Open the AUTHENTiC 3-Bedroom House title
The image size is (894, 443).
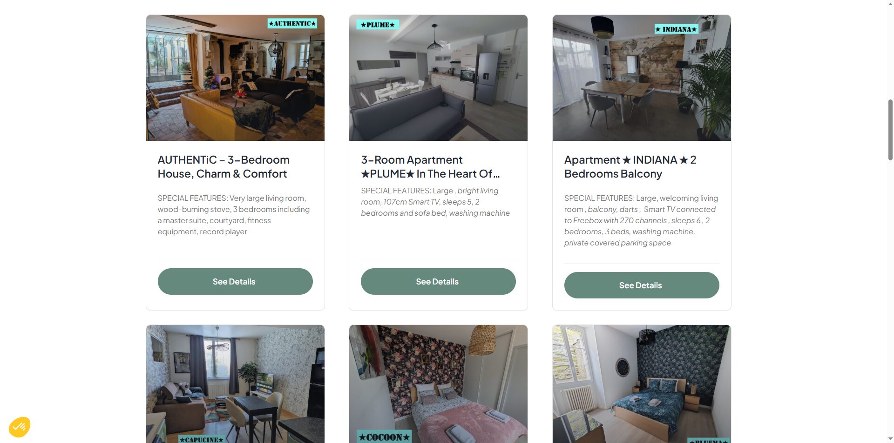223,167
